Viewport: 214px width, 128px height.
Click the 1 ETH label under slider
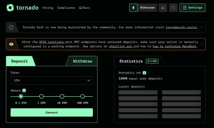click(x=41, y=103)
